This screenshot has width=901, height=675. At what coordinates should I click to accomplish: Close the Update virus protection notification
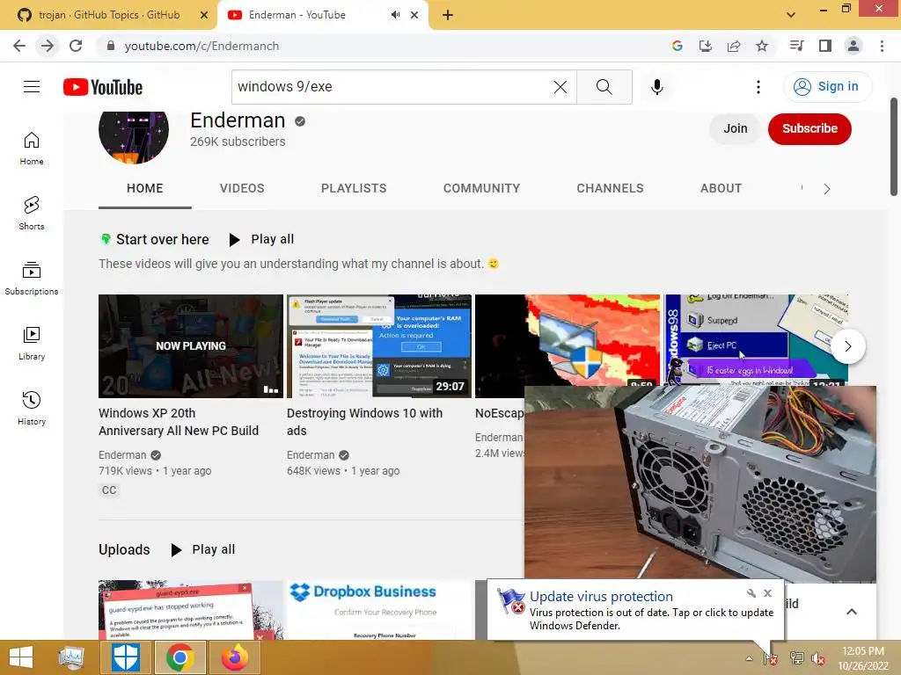pos(767,593)
